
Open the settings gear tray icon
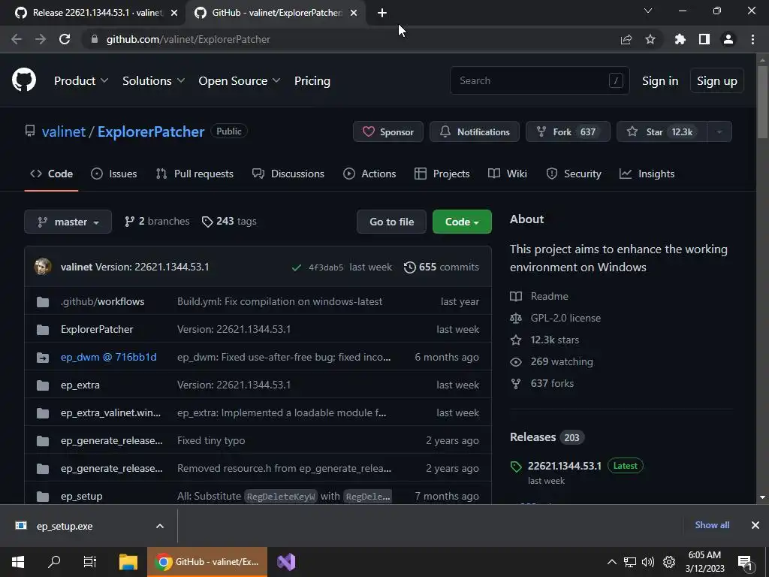point(669,562)
